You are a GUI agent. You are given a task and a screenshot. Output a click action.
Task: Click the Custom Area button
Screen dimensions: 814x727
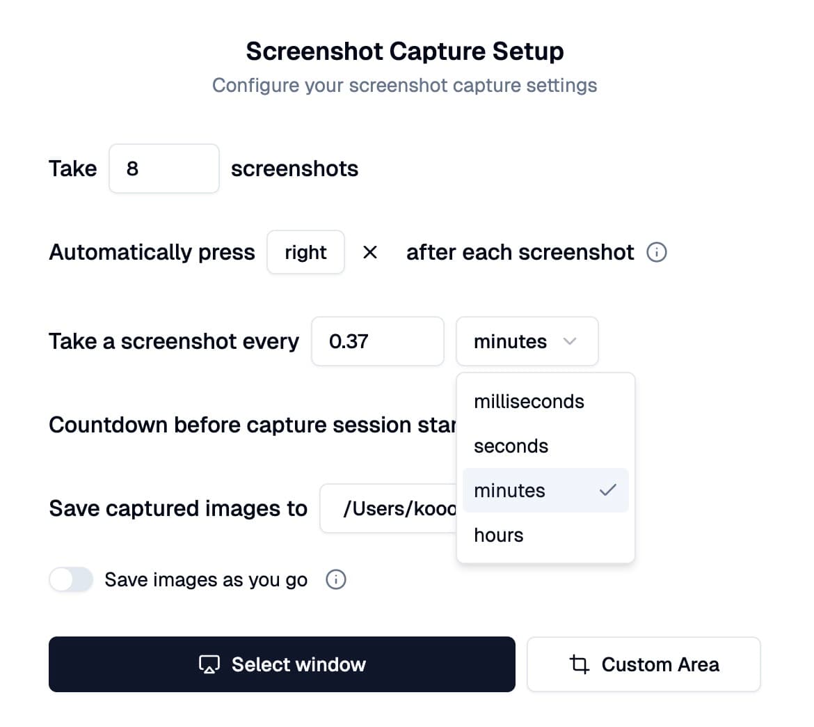644,664
